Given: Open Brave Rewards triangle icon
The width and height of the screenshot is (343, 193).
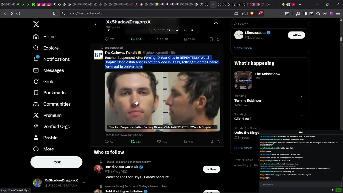Looking at the screenshot, I should (260, 13).
